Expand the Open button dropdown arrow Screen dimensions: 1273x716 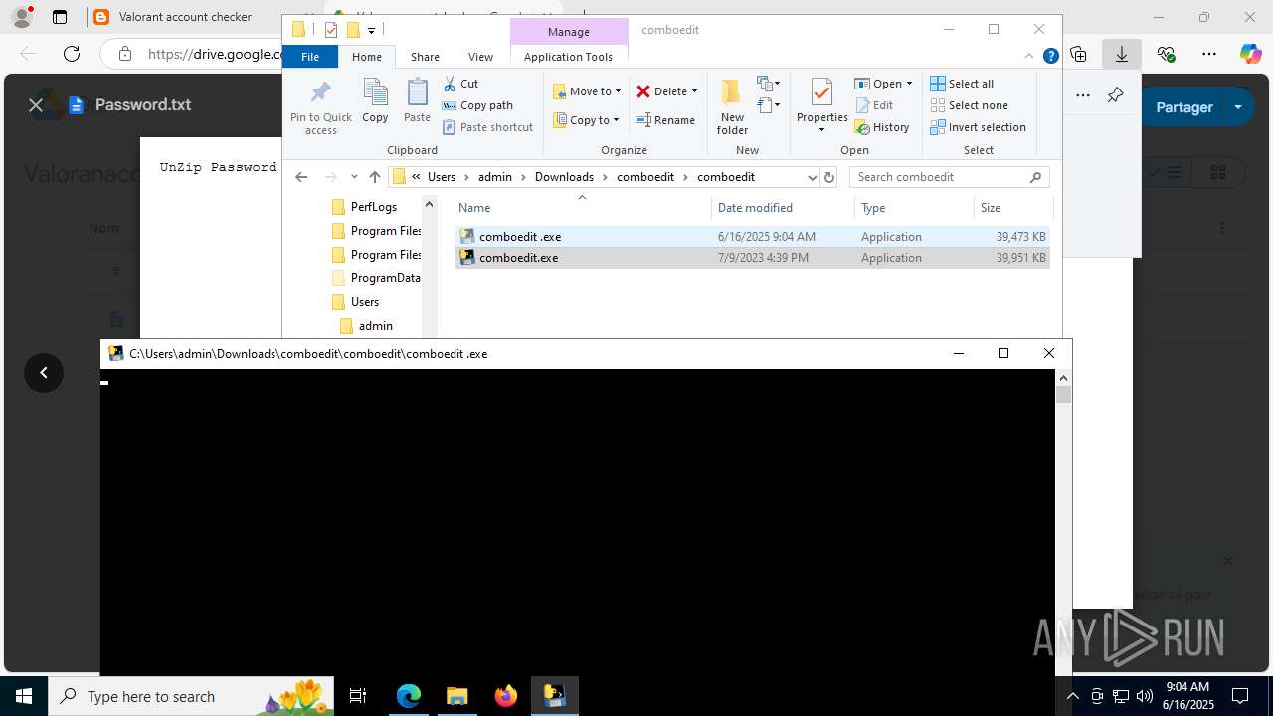[909, 84]
